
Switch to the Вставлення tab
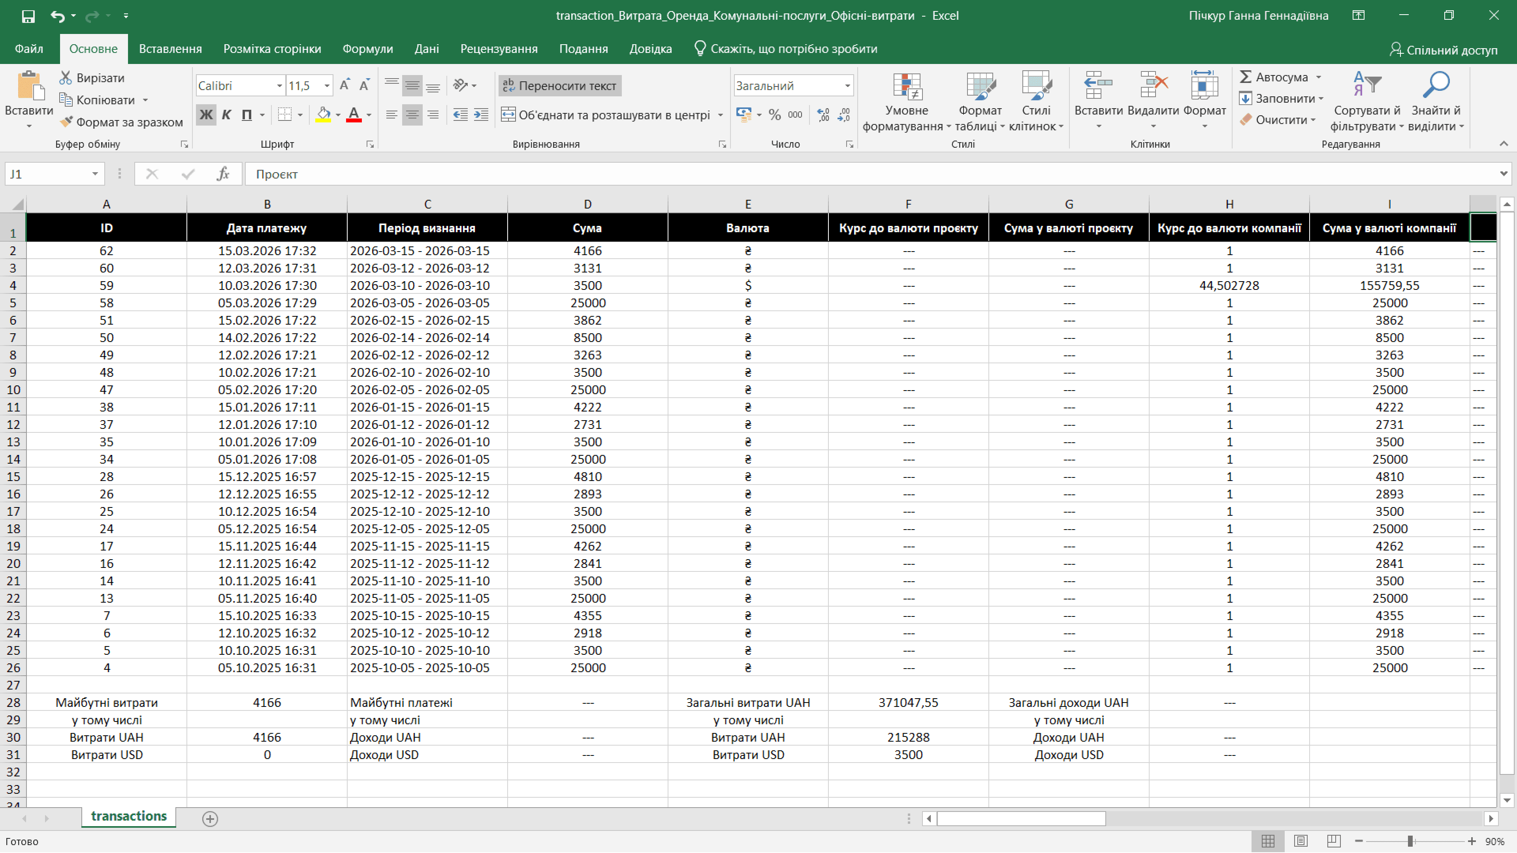(x=170, y=49)
